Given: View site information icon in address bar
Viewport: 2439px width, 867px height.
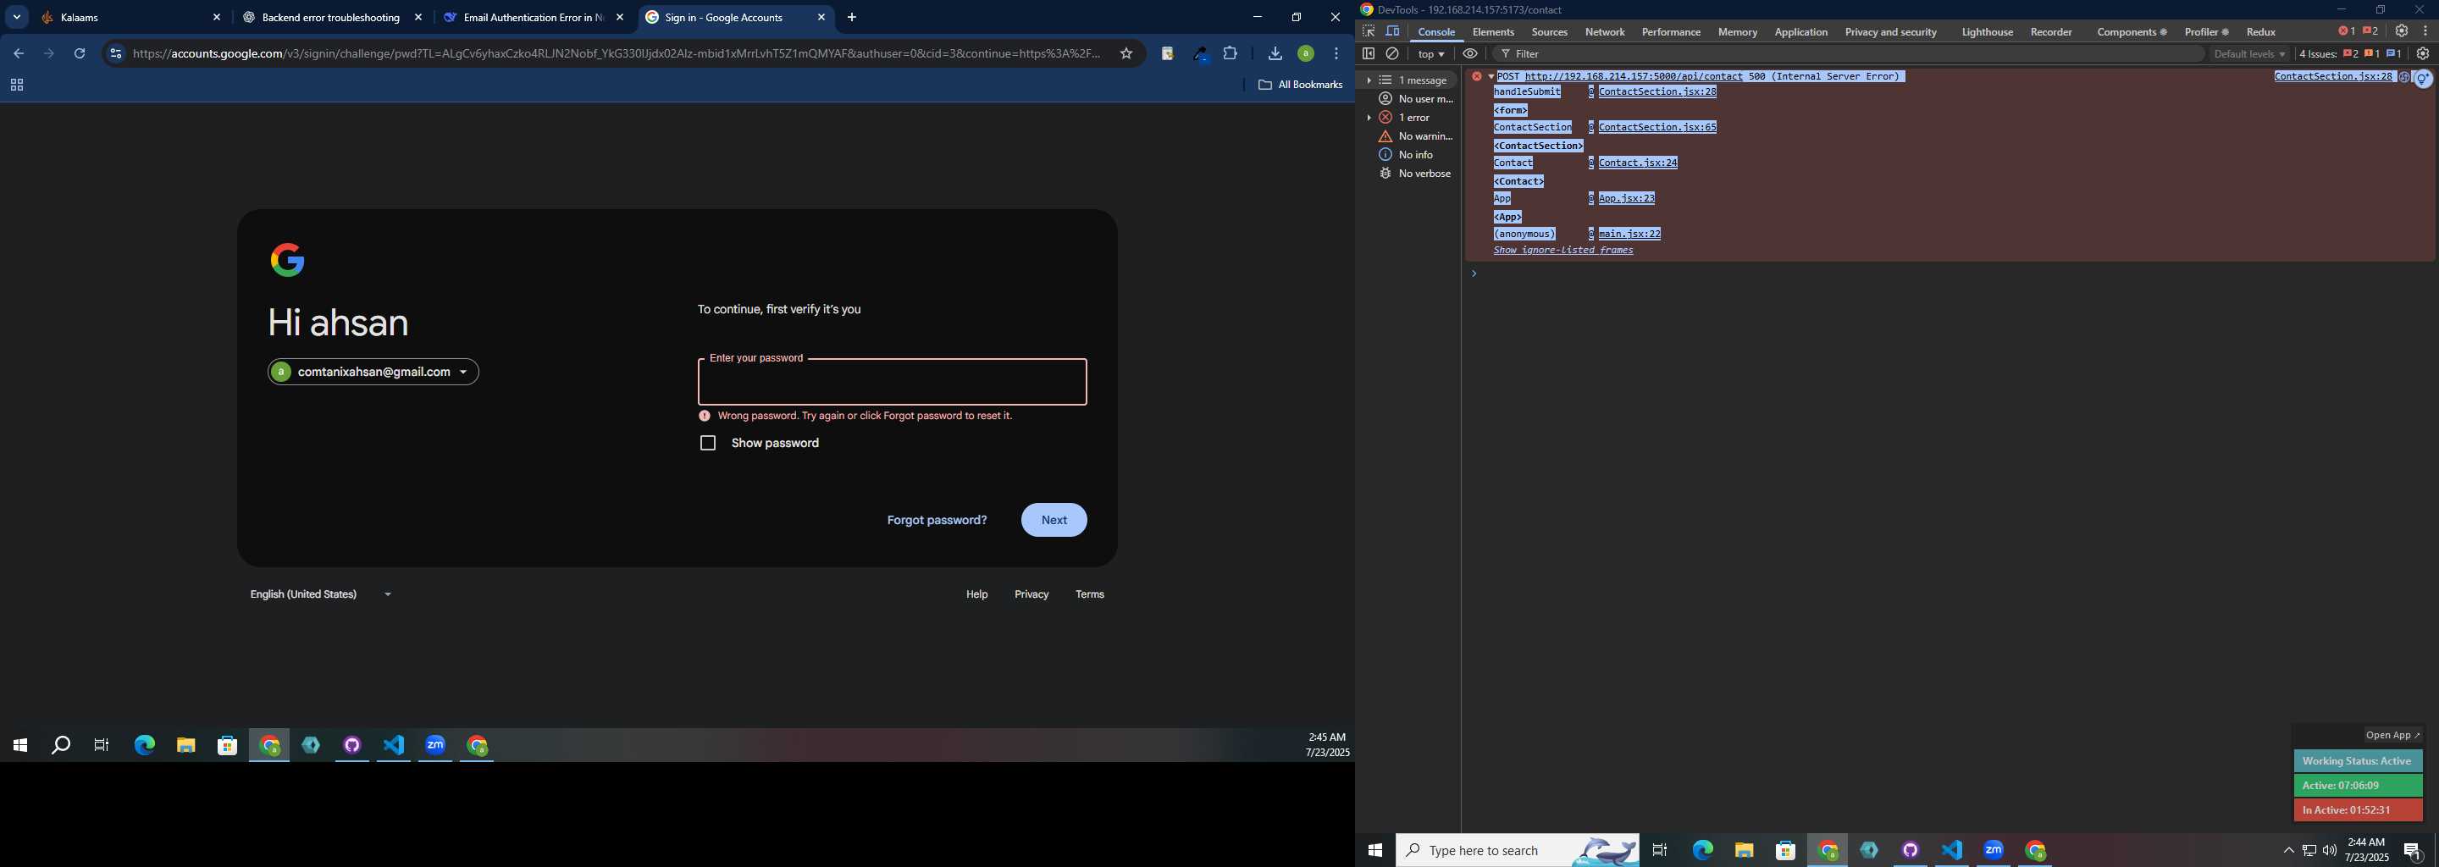Looking at the screenshot, I should pyautogui.click(x=115, y=54).
